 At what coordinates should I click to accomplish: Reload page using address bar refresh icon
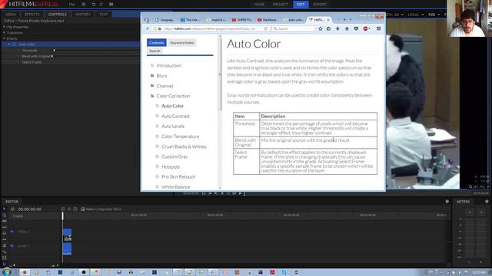[x=266, y=28]
